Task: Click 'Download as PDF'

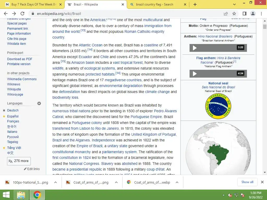Action: (x=20, y=59)
